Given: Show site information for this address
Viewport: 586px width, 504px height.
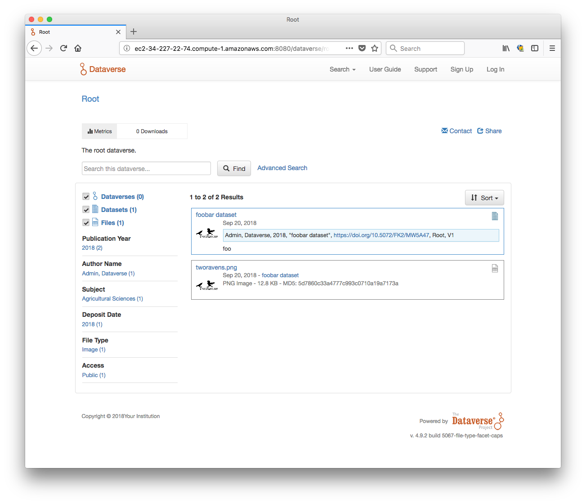Looking at the screenshot, I should [x=127, y=48].
